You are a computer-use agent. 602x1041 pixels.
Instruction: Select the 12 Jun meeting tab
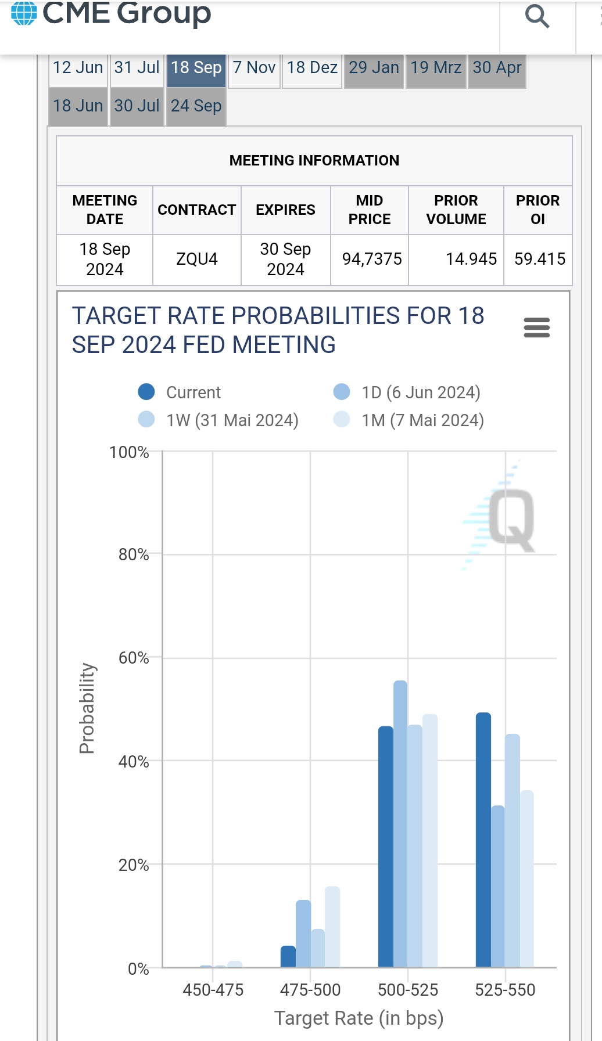click(x=78, y=68)
